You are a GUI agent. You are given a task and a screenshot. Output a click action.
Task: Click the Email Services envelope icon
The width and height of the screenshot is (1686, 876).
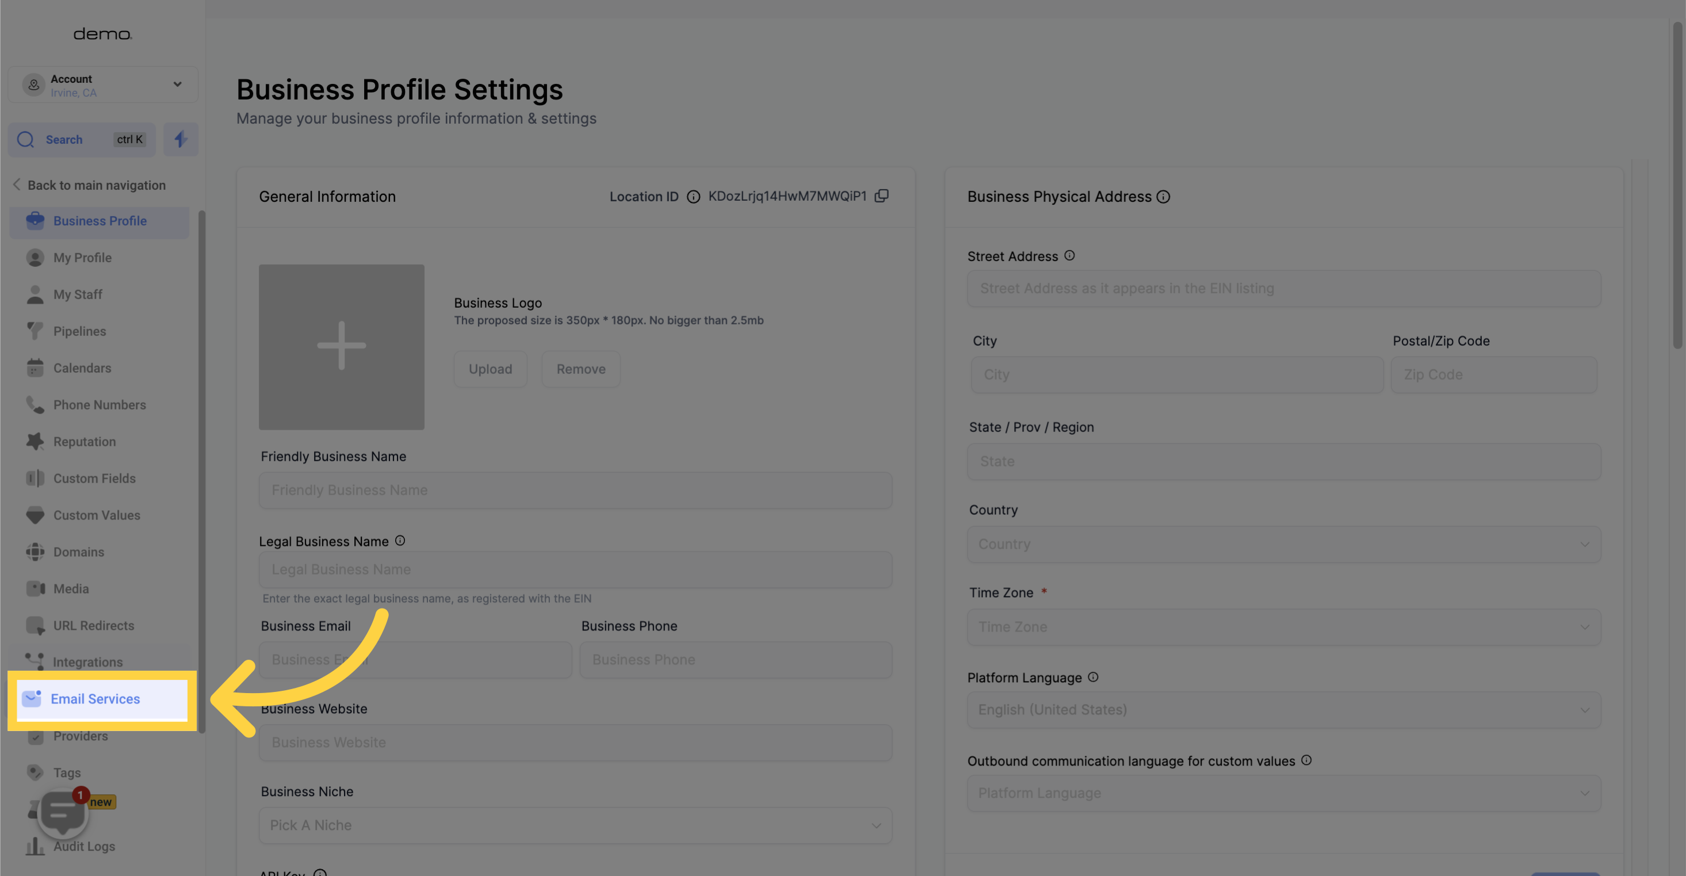pos(32,699)
